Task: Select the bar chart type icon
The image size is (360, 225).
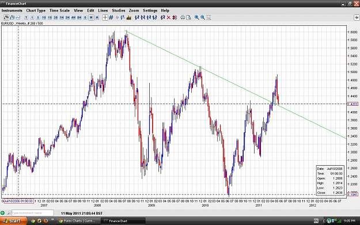Action: pos(12,17)
